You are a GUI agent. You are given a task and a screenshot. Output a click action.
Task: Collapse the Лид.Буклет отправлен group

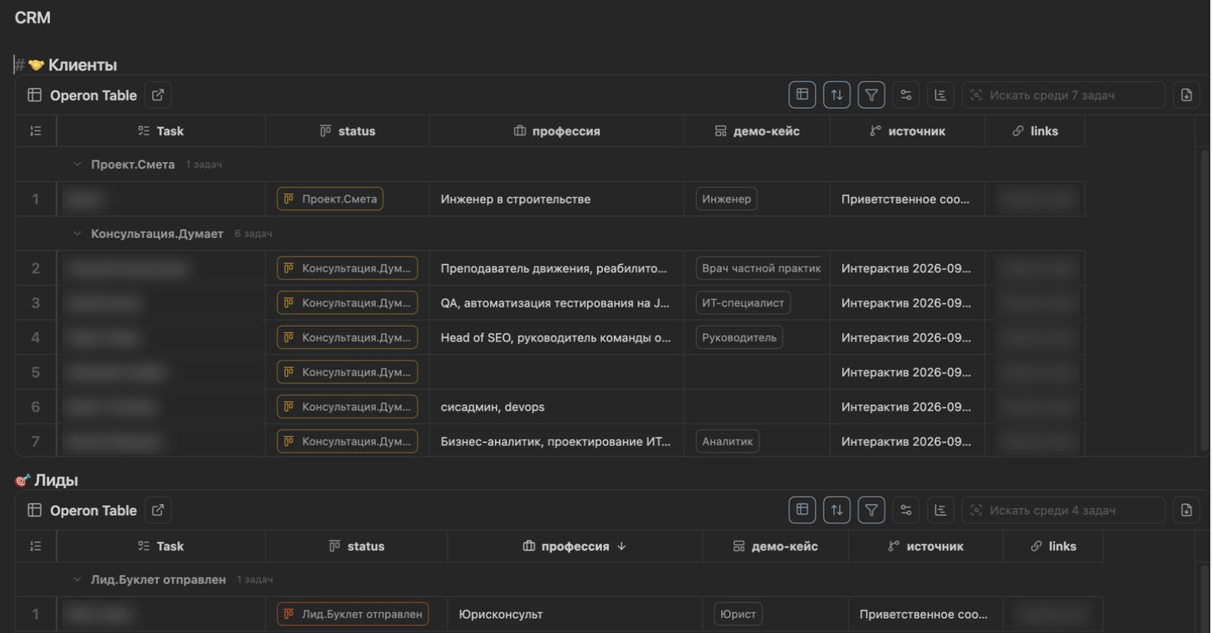click(x=77, y=579)
